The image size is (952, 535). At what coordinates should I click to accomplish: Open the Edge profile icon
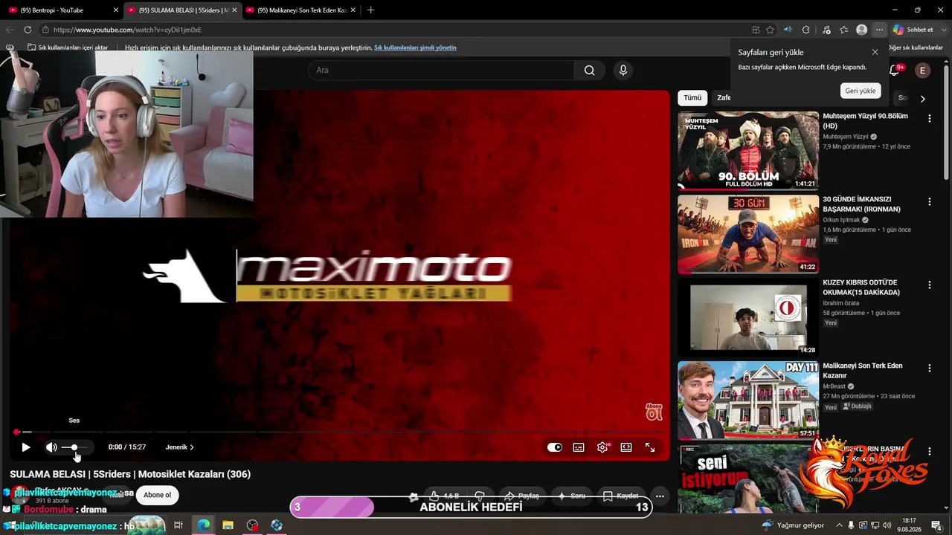click(861, 30)
